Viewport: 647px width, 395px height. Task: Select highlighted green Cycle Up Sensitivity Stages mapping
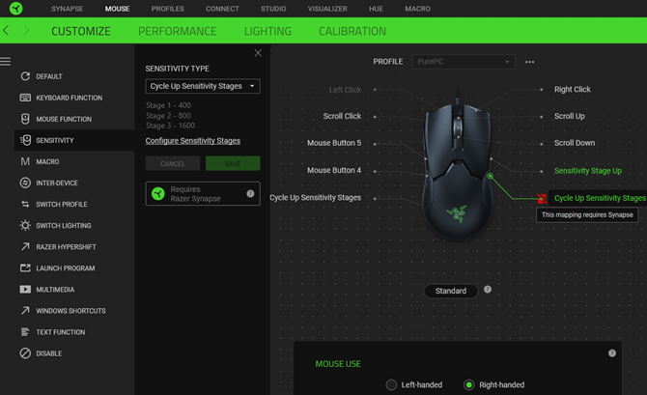(600, 198)
